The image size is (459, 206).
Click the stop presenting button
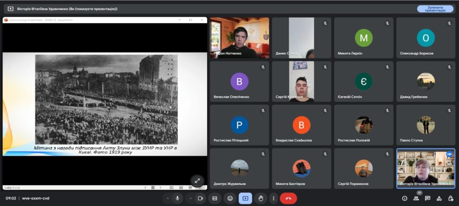(x=435, y=9)
